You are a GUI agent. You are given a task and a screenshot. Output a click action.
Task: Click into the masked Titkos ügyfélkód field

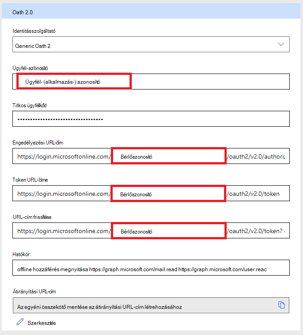point(151,119)
